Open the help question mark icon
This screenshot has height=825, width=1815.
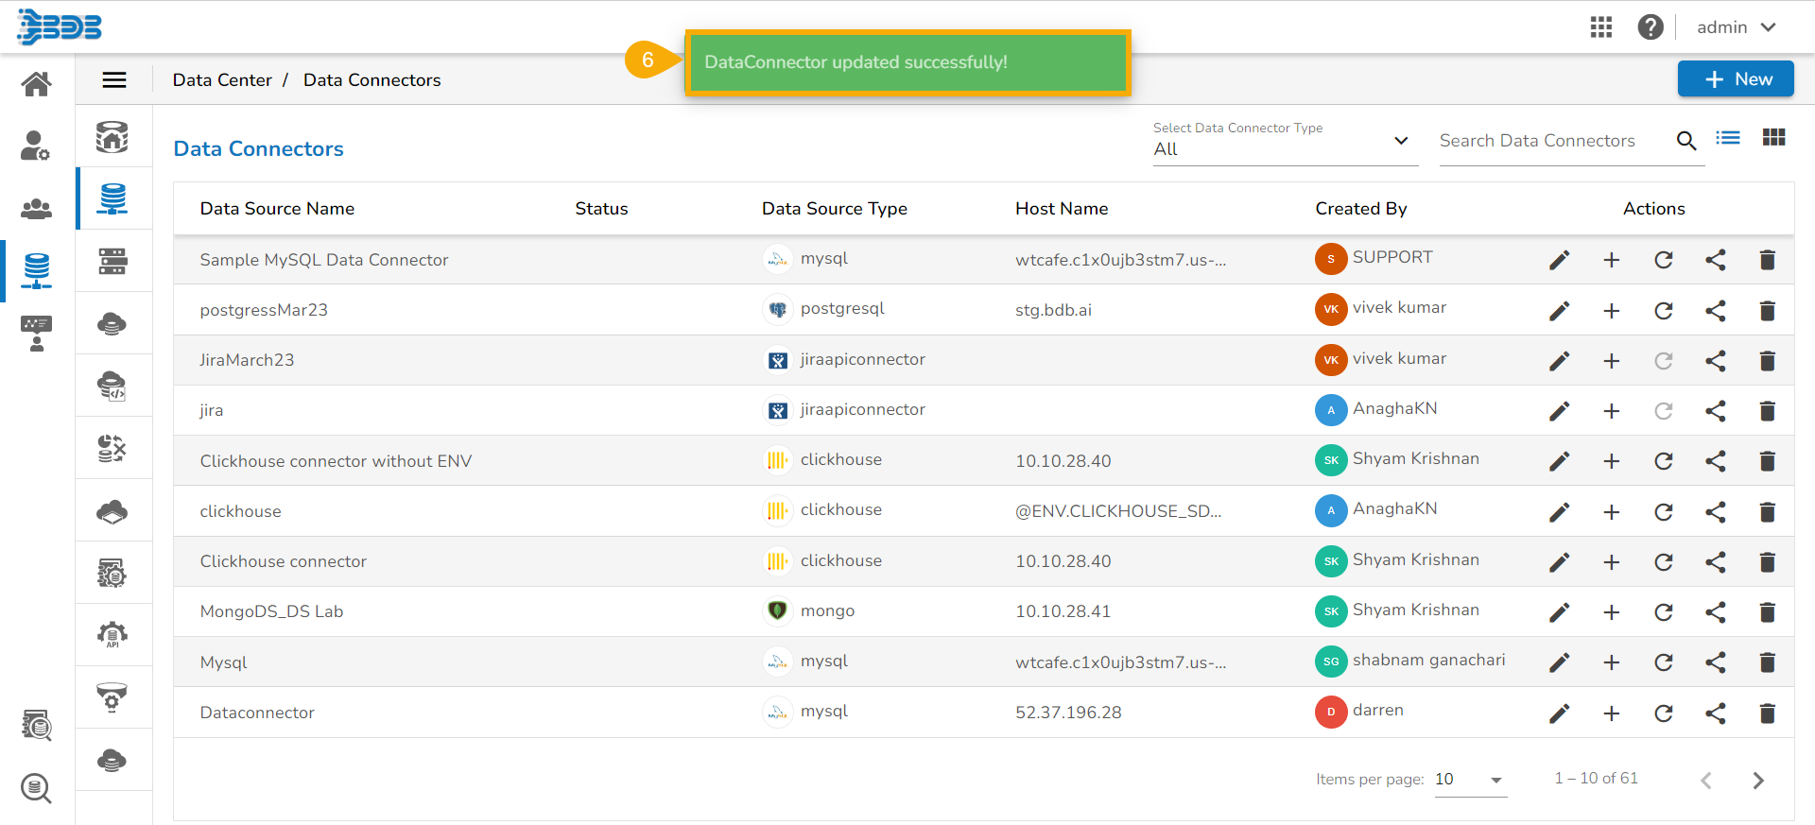pyautogui.click(x=1650, y=27)
